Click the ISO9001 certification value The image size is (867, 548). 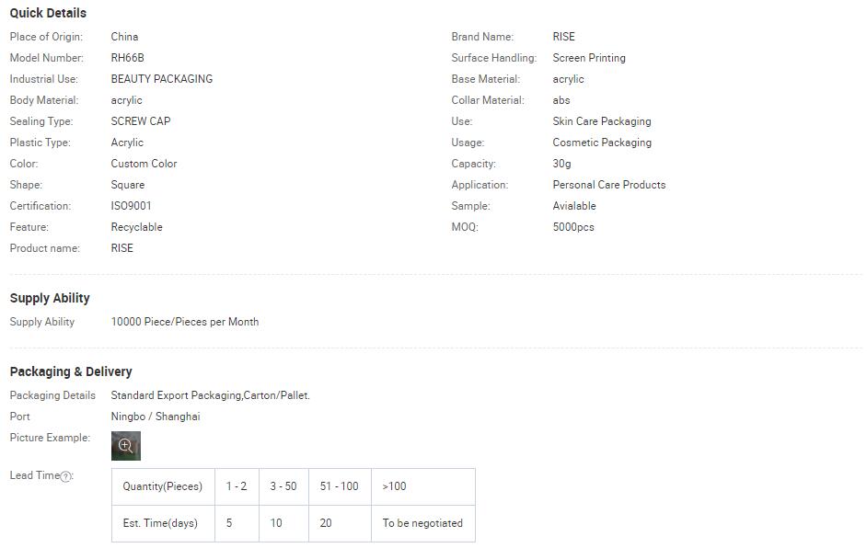131,206
